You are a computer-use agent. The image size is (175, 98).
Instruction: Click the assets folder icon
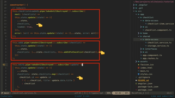point(139,62)
